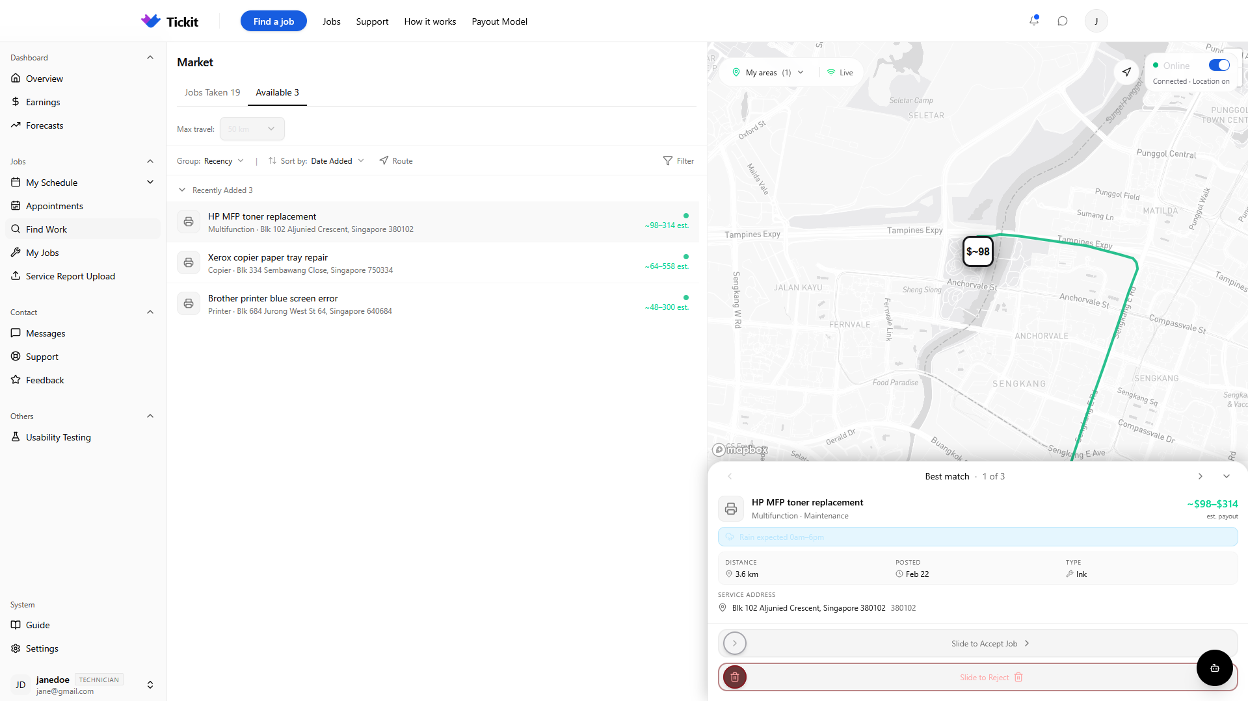Click the $~98 job marker on the map
Viewport: 1248px width, 701px height.
pyautogui.click(x=977, y=251)
